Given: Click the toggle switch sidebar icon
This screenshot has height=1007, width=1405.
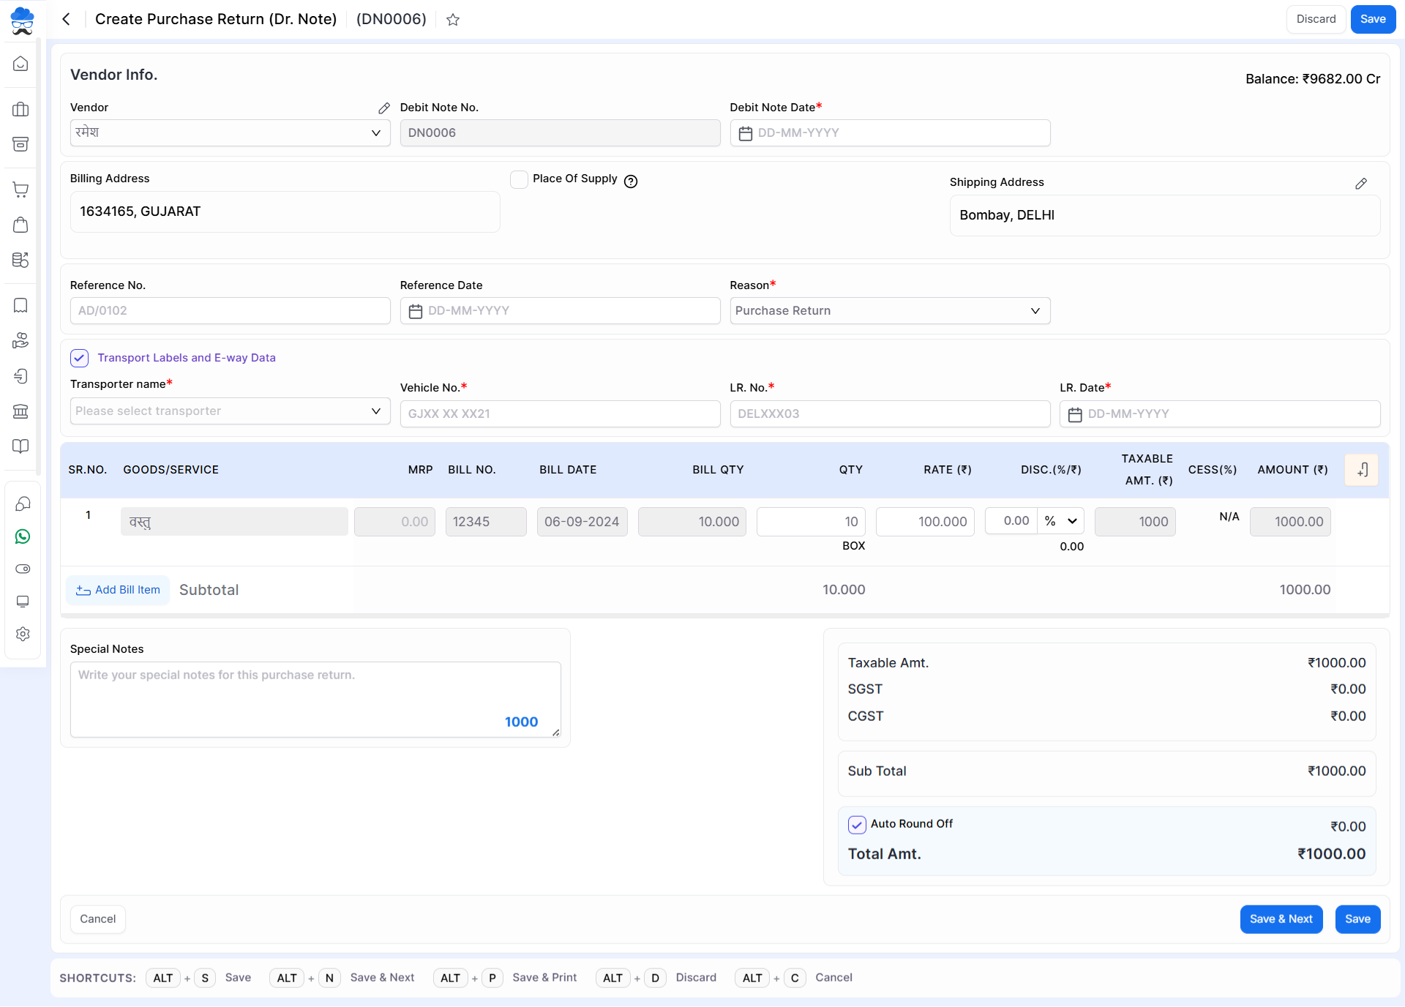Looking at the screenshot, I should click(23, 569).
